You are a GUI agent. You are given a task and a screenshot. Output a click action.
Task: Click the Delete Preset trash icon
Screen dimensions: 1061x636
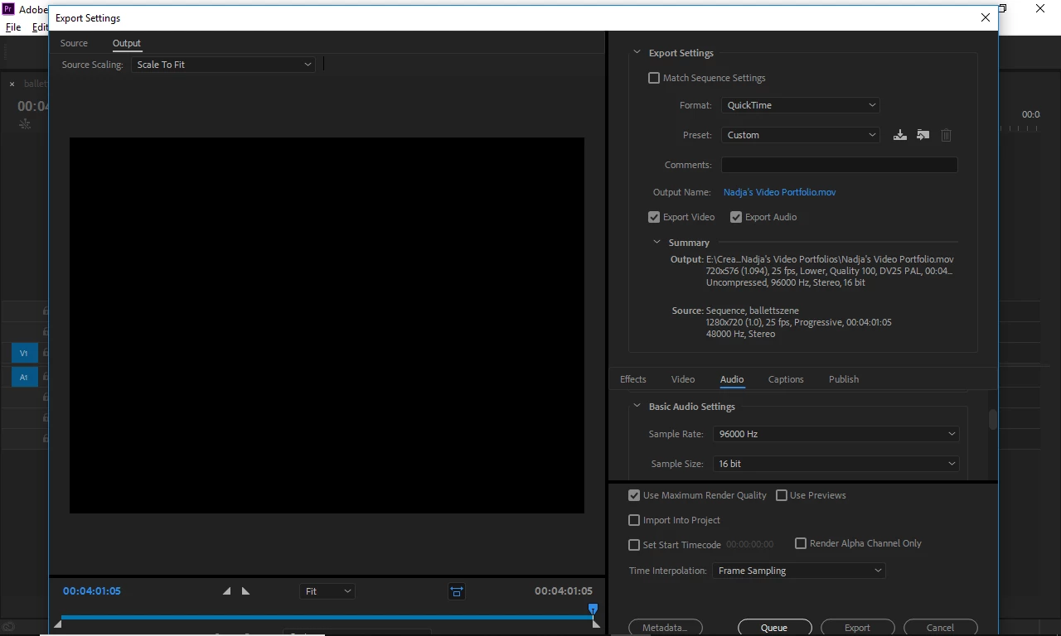[946, 135]
